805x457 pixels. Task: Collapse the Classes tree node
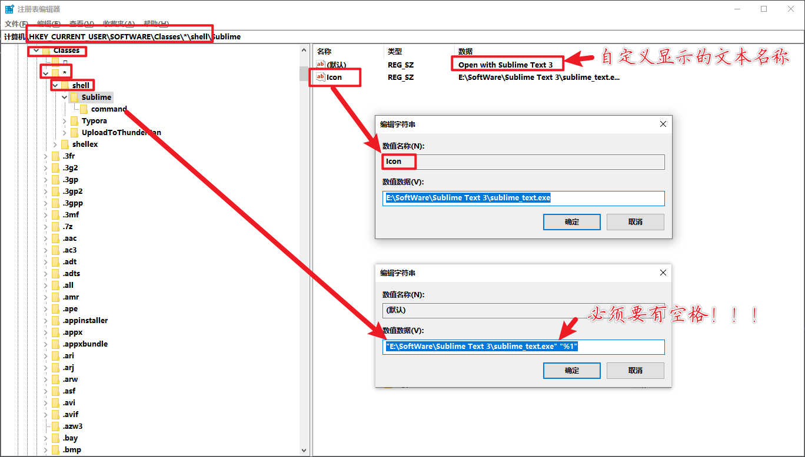(36, 50)
